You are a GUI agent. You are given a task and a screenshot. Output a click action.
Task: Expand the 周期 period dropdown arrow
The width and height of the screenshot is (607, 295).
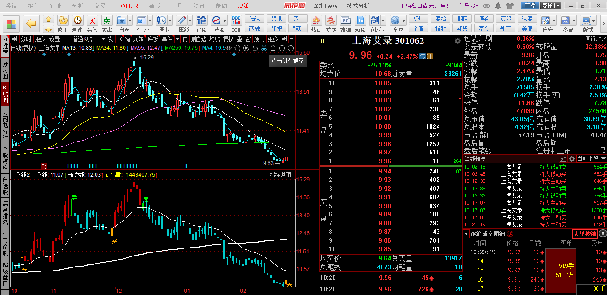pyautogui.click(x=170, y=20)
